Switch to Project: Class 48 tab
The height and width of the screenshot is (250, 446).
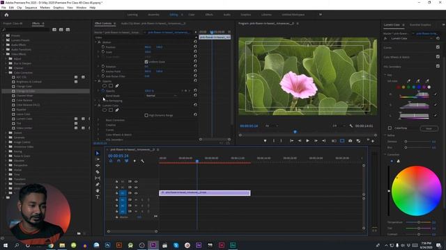coord(13,24)
